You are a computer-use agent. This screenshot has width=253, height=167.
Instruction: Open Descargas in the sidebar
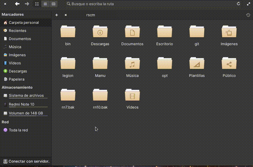tap(26, 71)
